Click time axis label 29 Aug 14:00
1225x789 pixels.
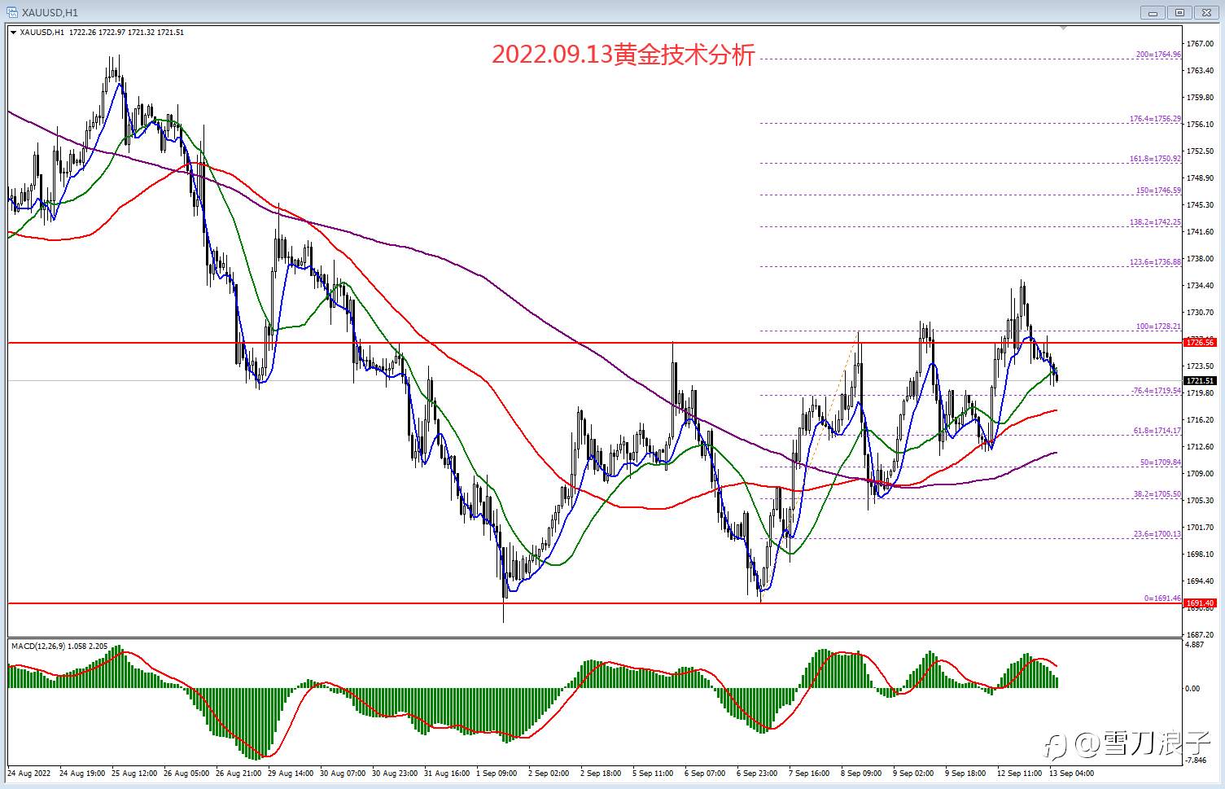click(x=291, y=773)
